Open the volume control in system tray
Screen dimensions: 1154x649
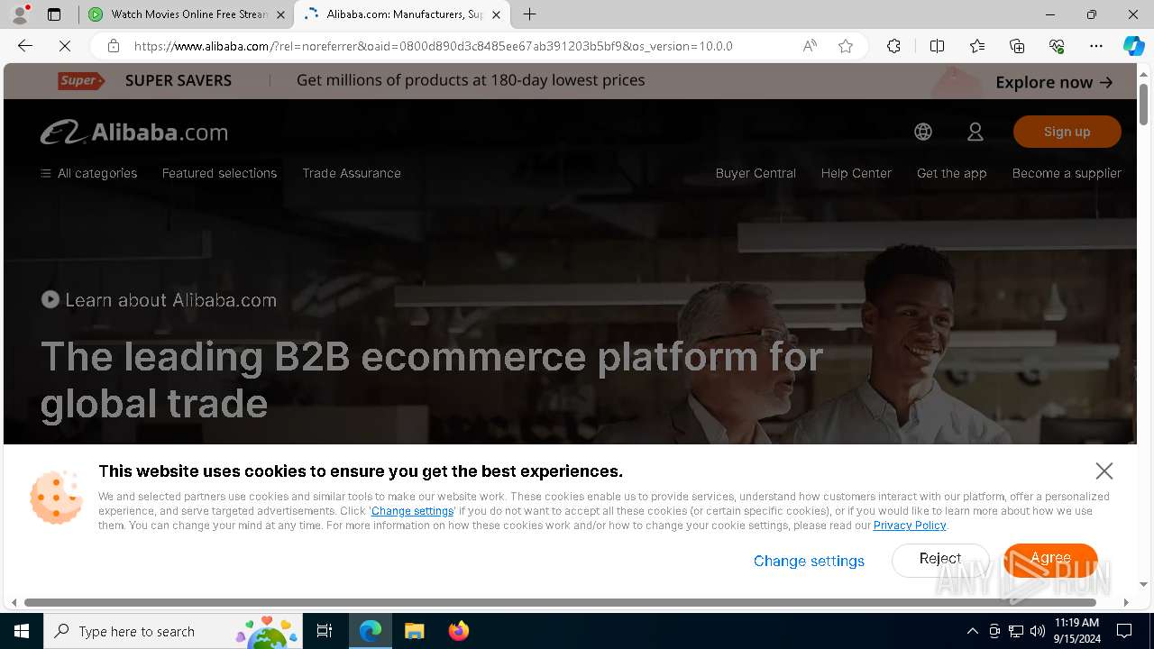pos(1038,631)
